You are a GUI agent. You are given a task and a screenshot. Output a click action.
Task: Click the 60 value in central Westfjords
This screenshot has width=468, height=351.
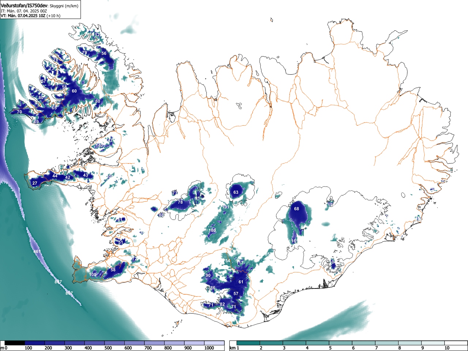(x=74, y=91)
